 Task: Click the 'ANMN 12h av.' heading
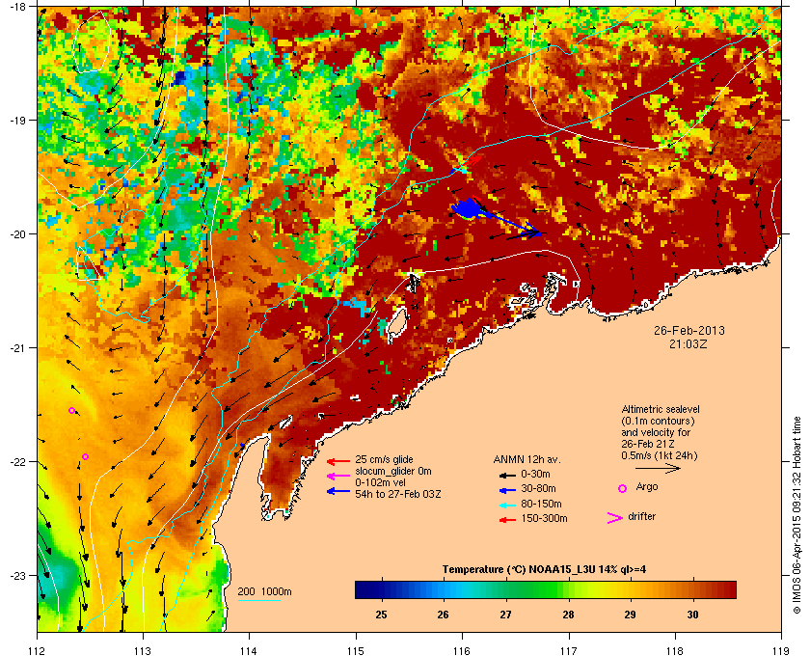coord(526,459)
